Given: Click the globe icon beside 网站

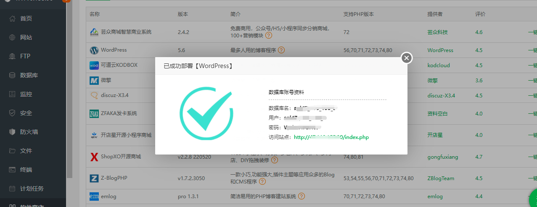Looking at the screenshot, I should click(x=12, y=37).
